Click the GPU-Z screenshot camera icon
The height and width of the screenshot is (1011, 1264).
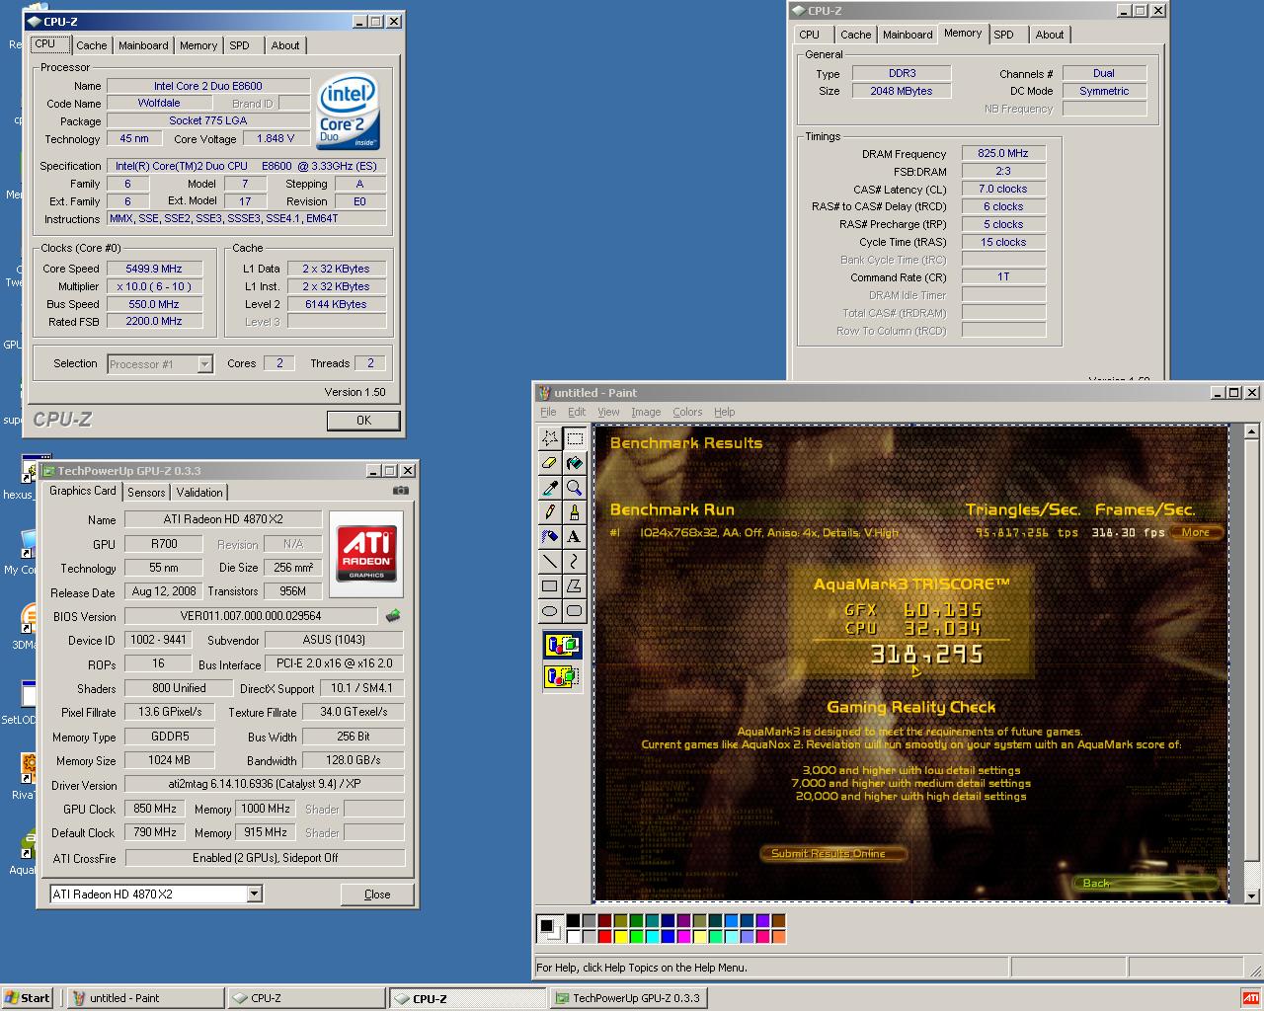click(x=400, y=490)
